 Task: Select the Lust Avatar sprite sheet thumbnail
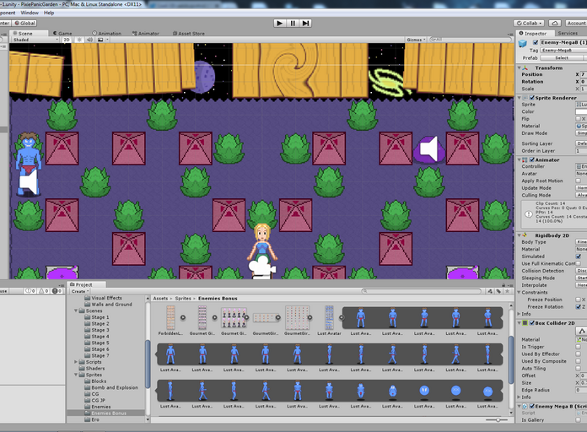329,318
